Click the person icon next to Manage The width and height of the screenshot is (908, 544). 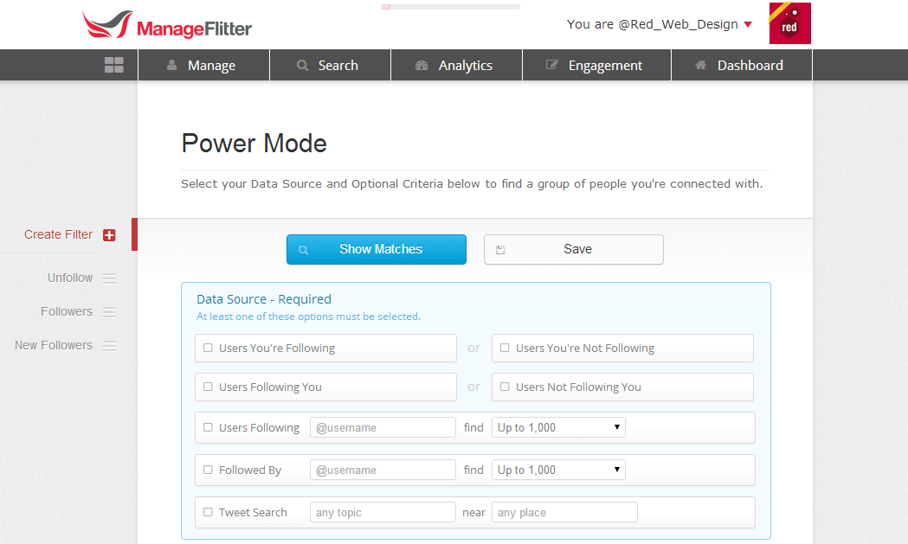coord(172,65)
